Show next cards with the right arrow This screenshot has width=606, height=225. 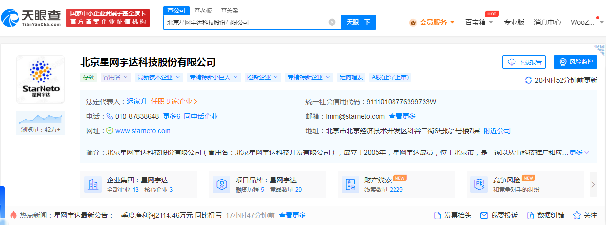[x=593, y=184]
